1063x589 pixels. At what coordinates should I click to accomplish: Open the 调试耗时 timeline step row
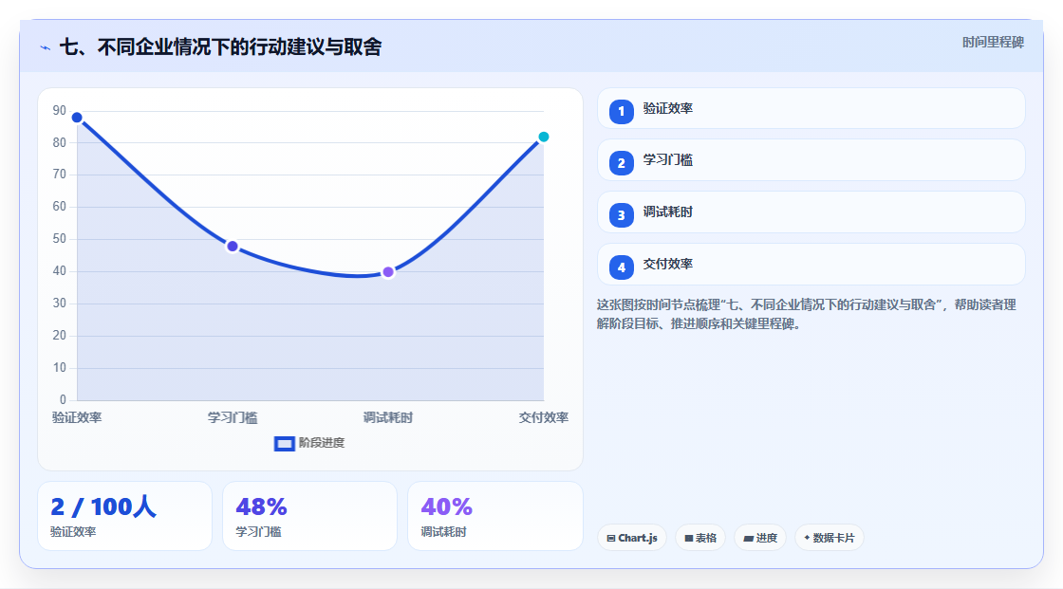811,212
